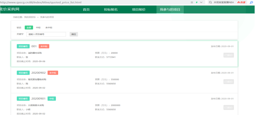Click publish date of project 001
The width and height of the screenshot is (257, 115).
[x=222, y=46]
